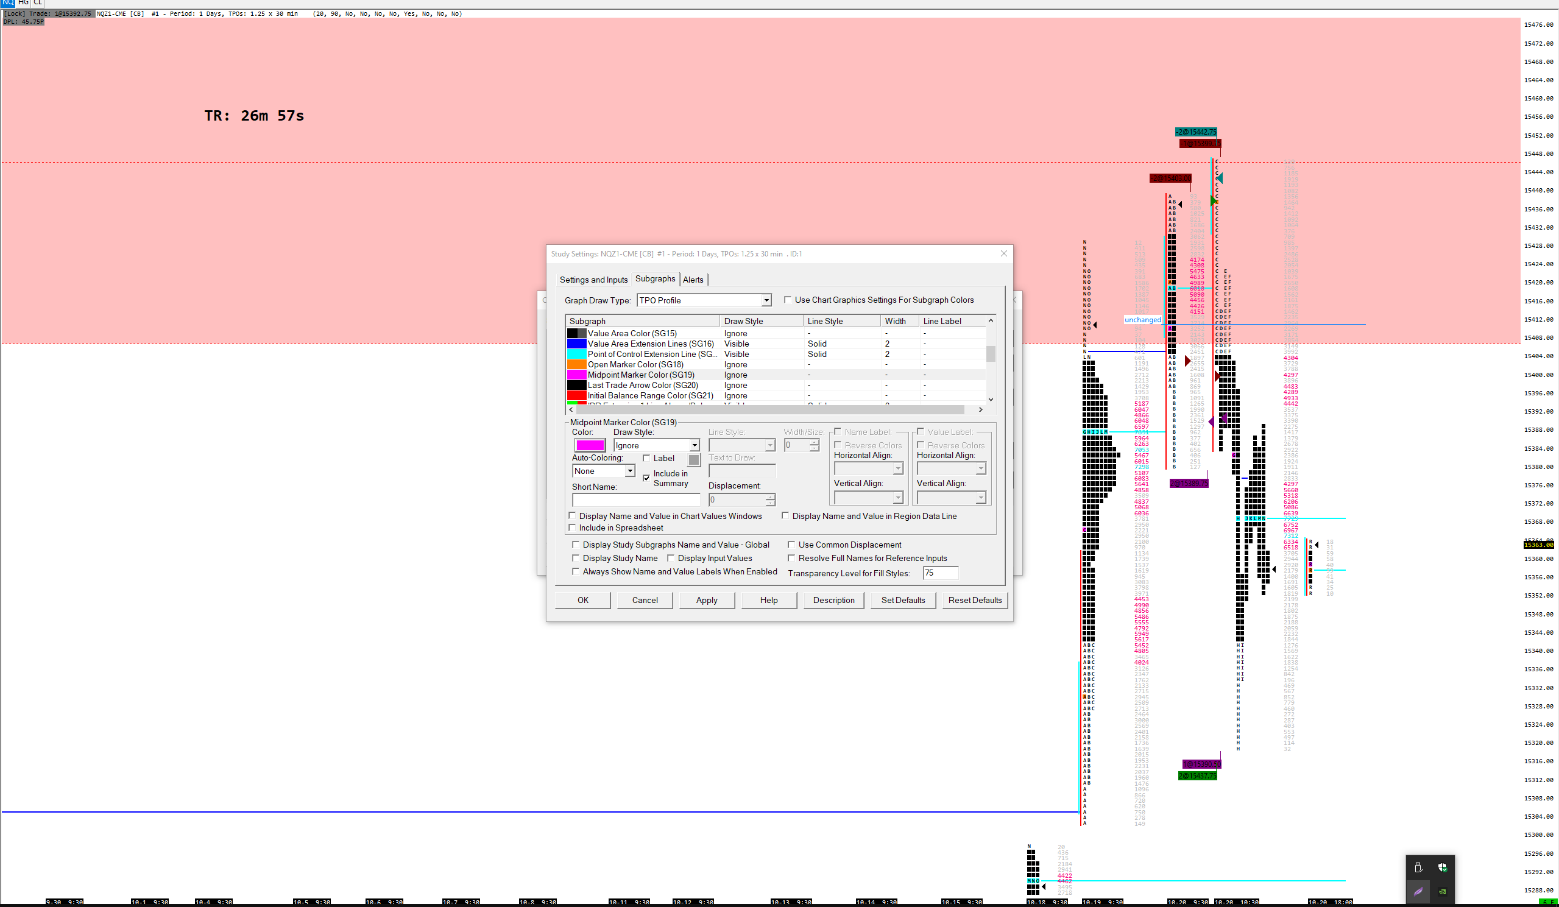The image size is (1559, 907).
Task: Enable the Label checkbox
Action: click(x=646, y=459)
